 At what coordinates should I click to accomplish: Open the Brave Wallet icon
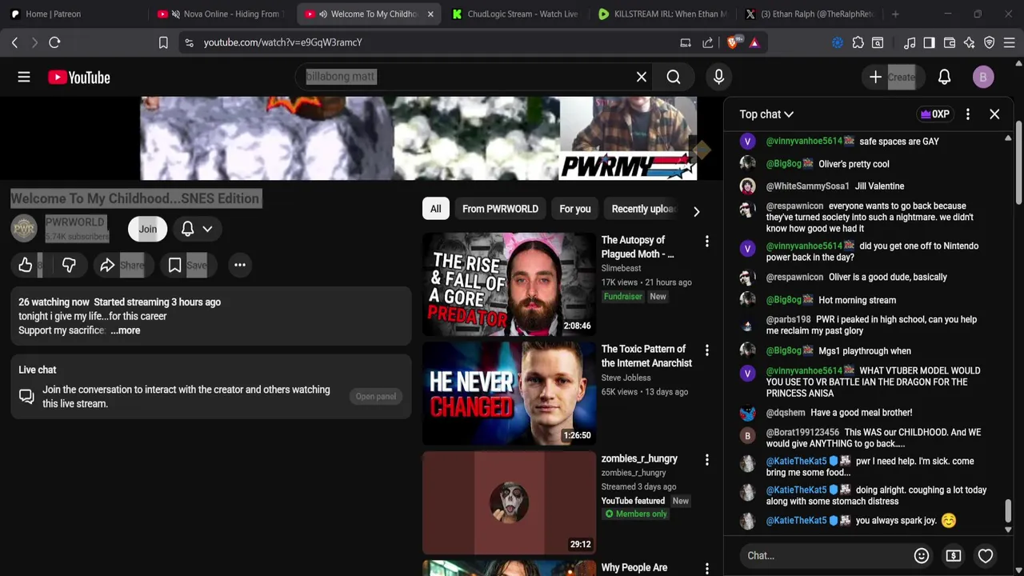point(950,42)
